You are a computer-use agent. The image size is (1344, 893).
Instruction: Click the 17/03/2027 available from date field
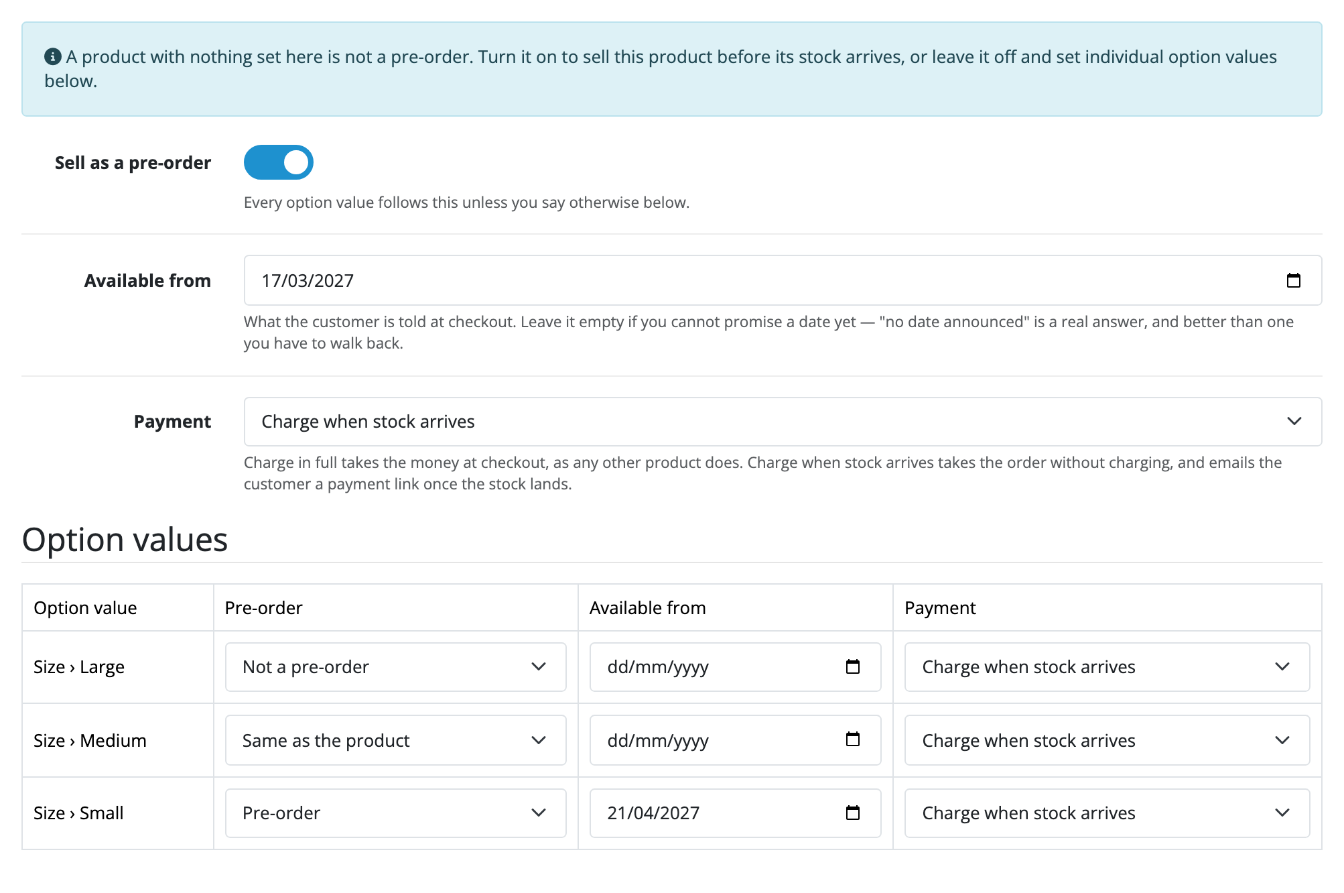click(783, 280)
